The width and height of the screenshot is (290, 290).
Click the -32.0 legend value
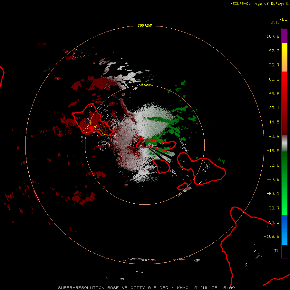click(x=273, y=165)
